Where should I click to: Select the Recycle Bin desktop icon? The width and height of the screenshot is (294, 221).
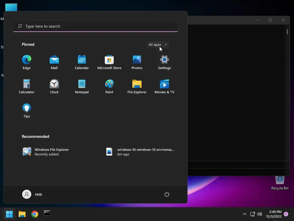pyautogui.click(x=280, y=183)
